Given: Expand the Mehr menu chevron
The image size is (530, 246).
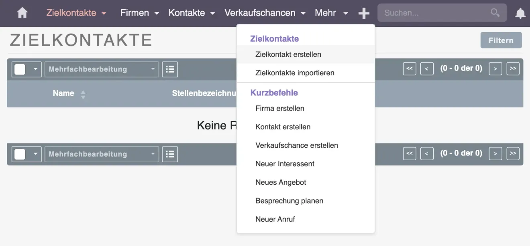Looking at the screenshot, I should click(346, 13).
